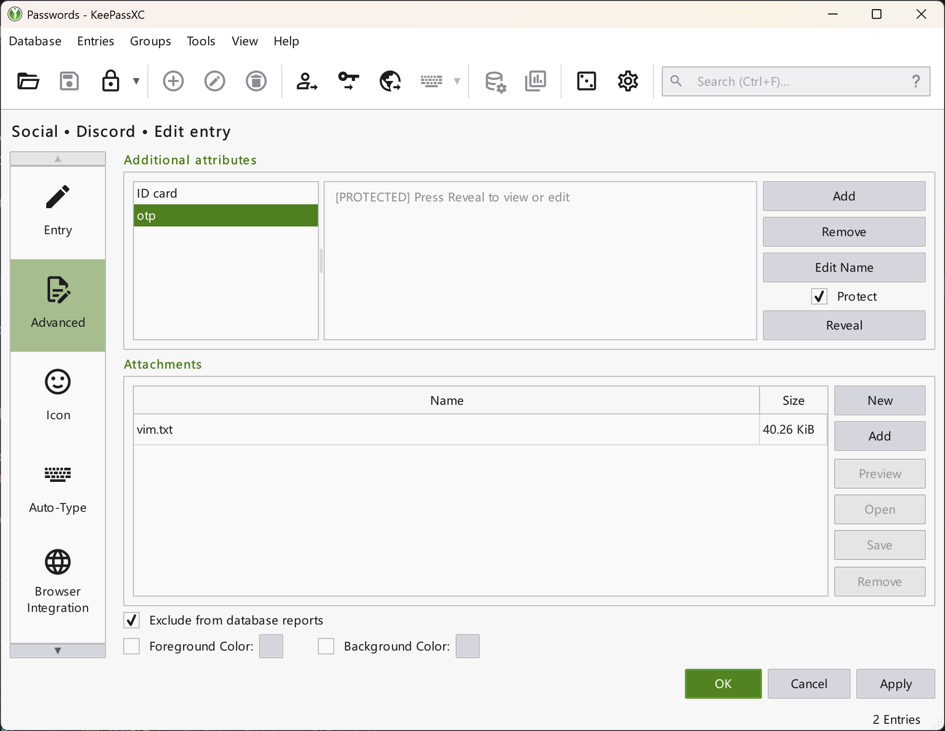Launch password generator dice icon
This screenshot has height=731, width=945.
pyautogui.click(x=587, y=81)
